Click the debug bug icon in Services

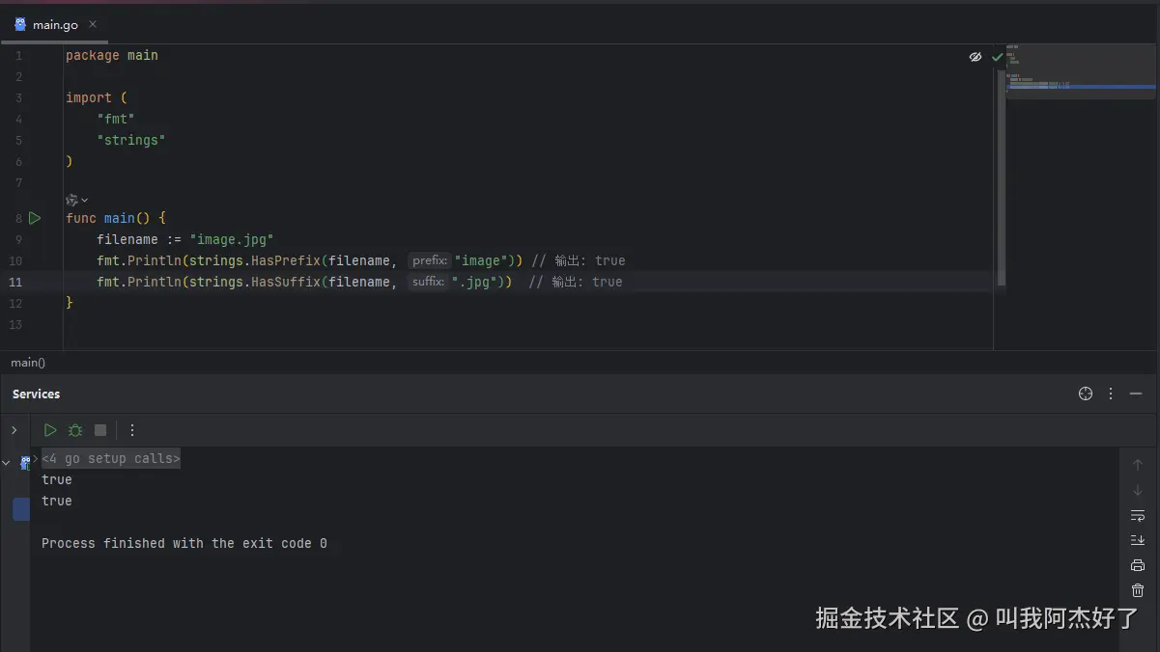[75, 430]
